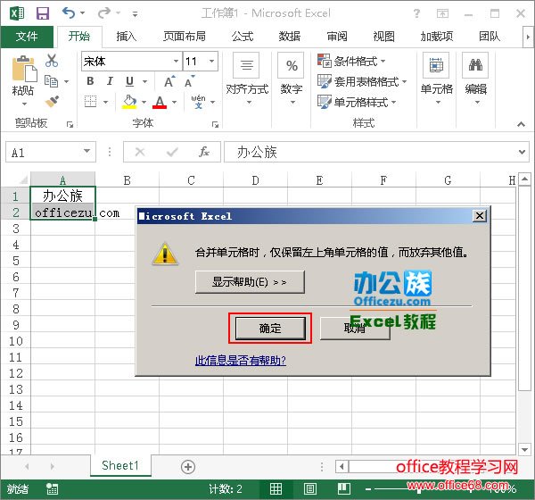
Task: Click Show Help (E) button
Action: 250,282
